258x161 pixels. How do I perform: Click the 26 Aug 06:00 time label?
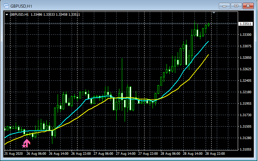(x=36, y=154)
